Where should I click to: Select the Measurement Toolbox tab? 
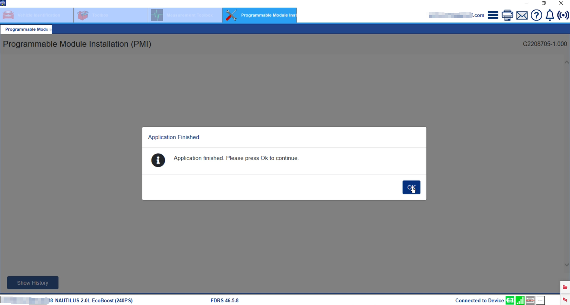pyautogui.click(x=185, y=15)
